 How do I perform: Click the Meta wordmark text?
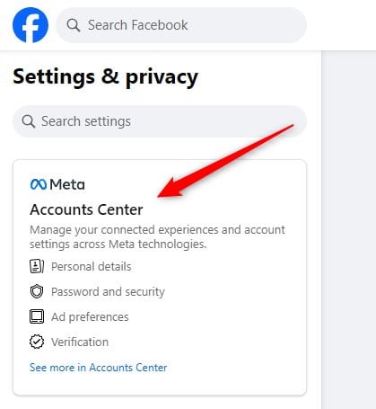pyautogui.click(x=67, y=184)
